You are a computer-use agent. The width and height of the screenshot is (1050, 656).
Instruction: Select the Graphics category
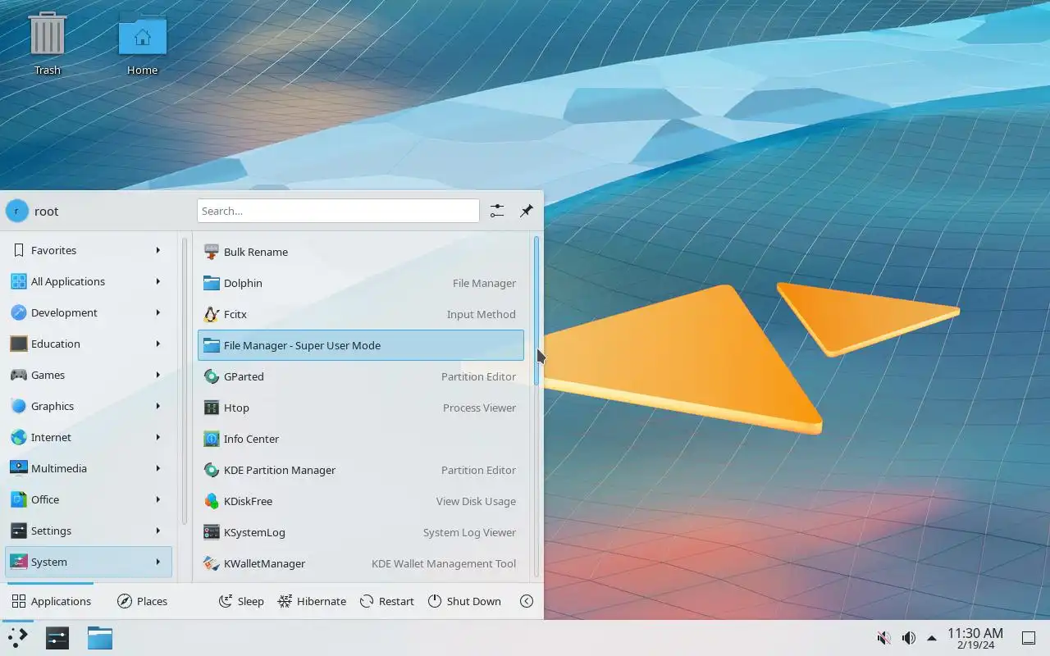click(89, 406)
